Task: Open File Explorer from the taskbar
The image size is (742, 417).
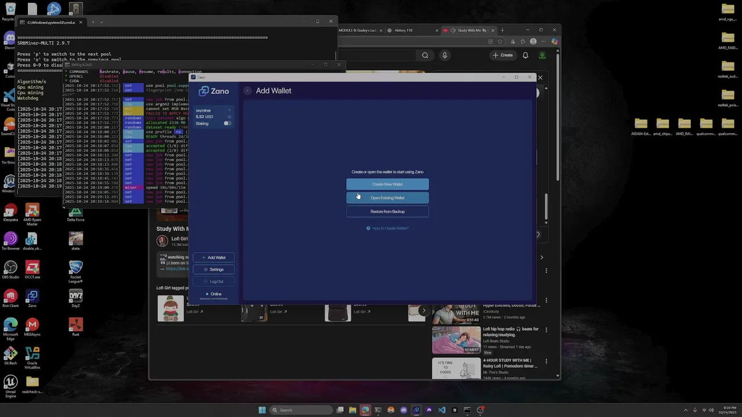Action: click(x=352, y=410)
